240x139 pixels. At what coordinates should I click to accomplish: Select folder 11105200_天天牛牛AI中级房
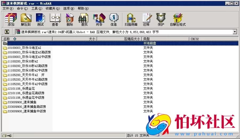[27, 84]
